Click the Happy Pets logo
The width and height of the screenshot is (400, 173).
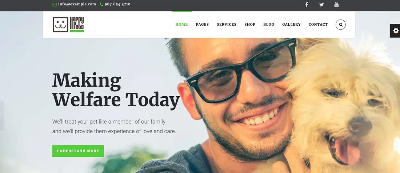coord(68,25)
